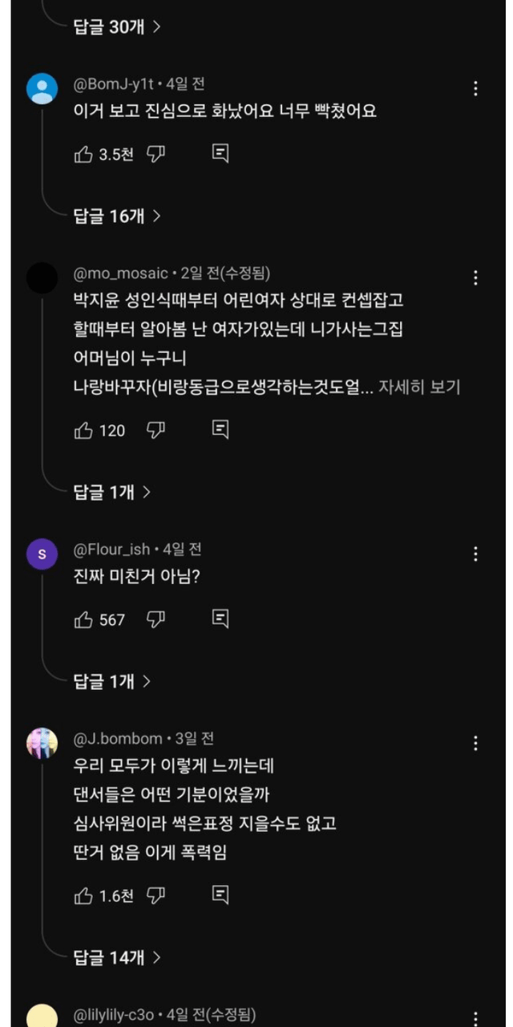Open @BomJ-y1t profile avatar
Viewport: 513px width, 1027px height.
(x=42, y=89)
